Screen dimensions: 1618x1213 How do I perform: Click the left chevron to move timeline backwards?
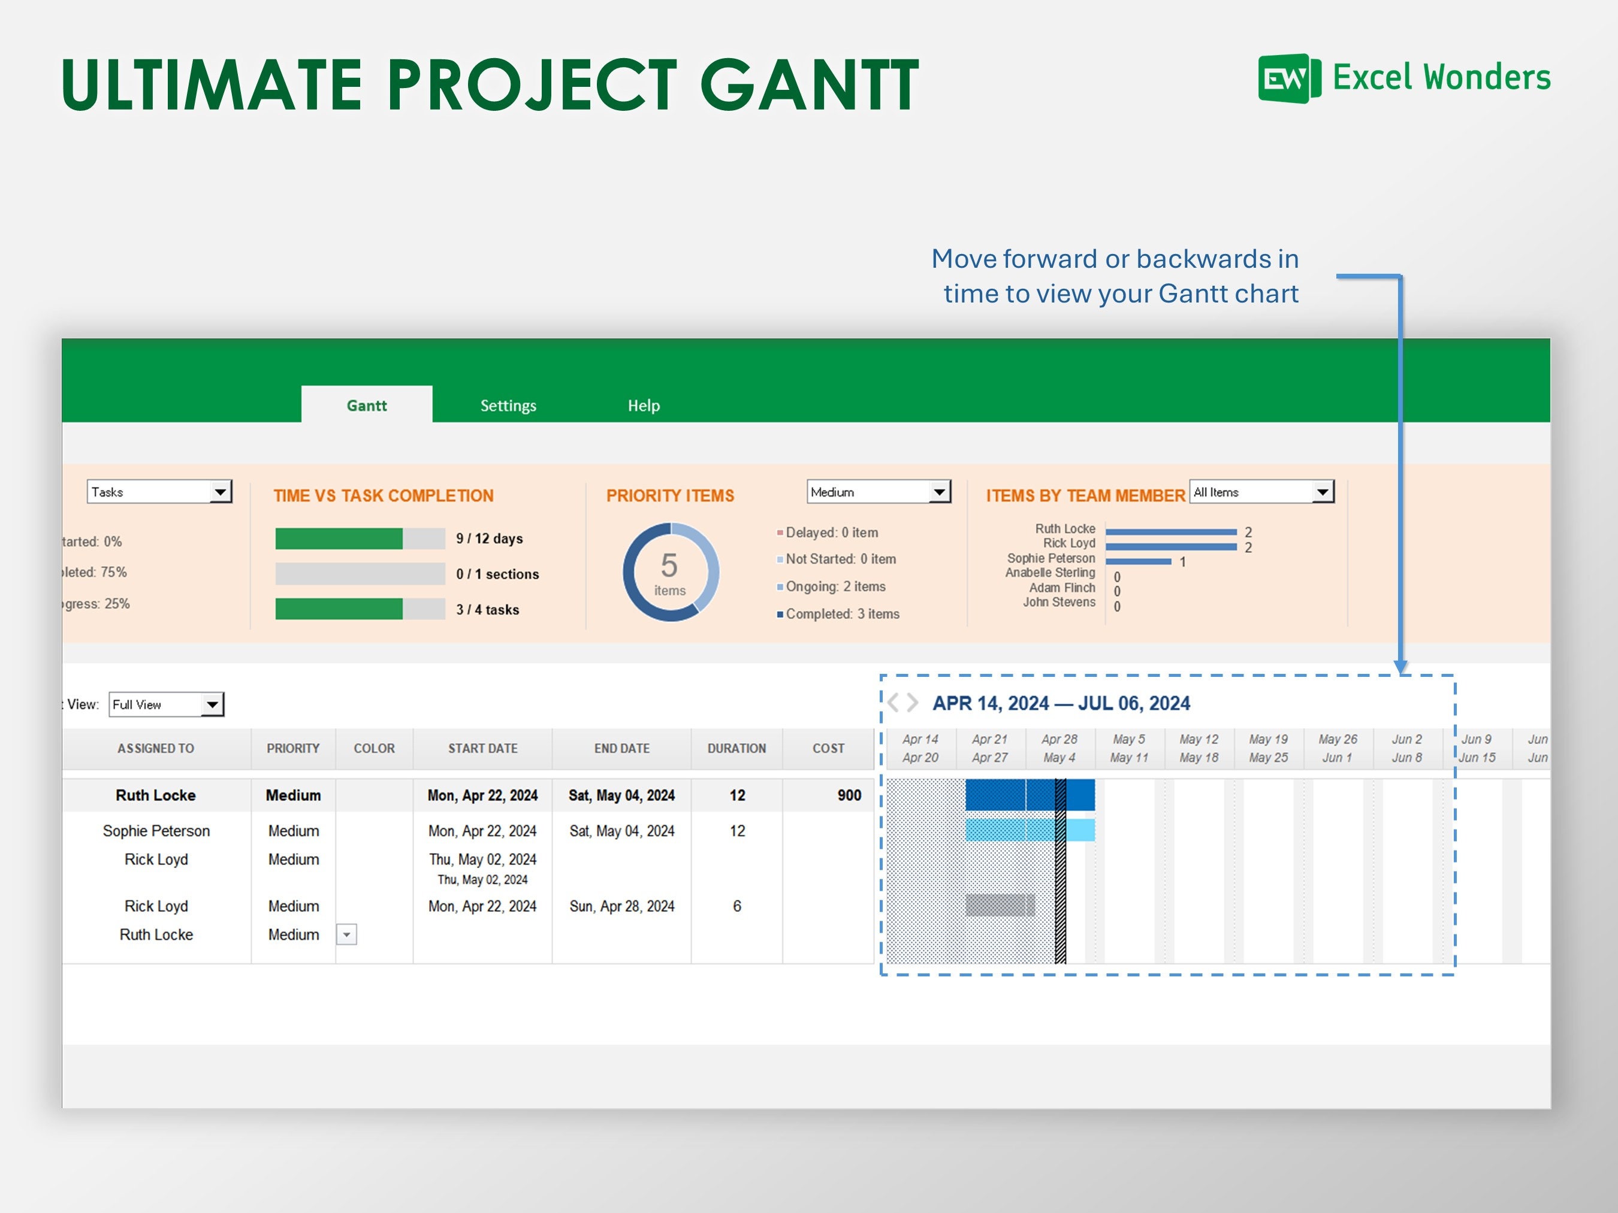pos(894,703)
